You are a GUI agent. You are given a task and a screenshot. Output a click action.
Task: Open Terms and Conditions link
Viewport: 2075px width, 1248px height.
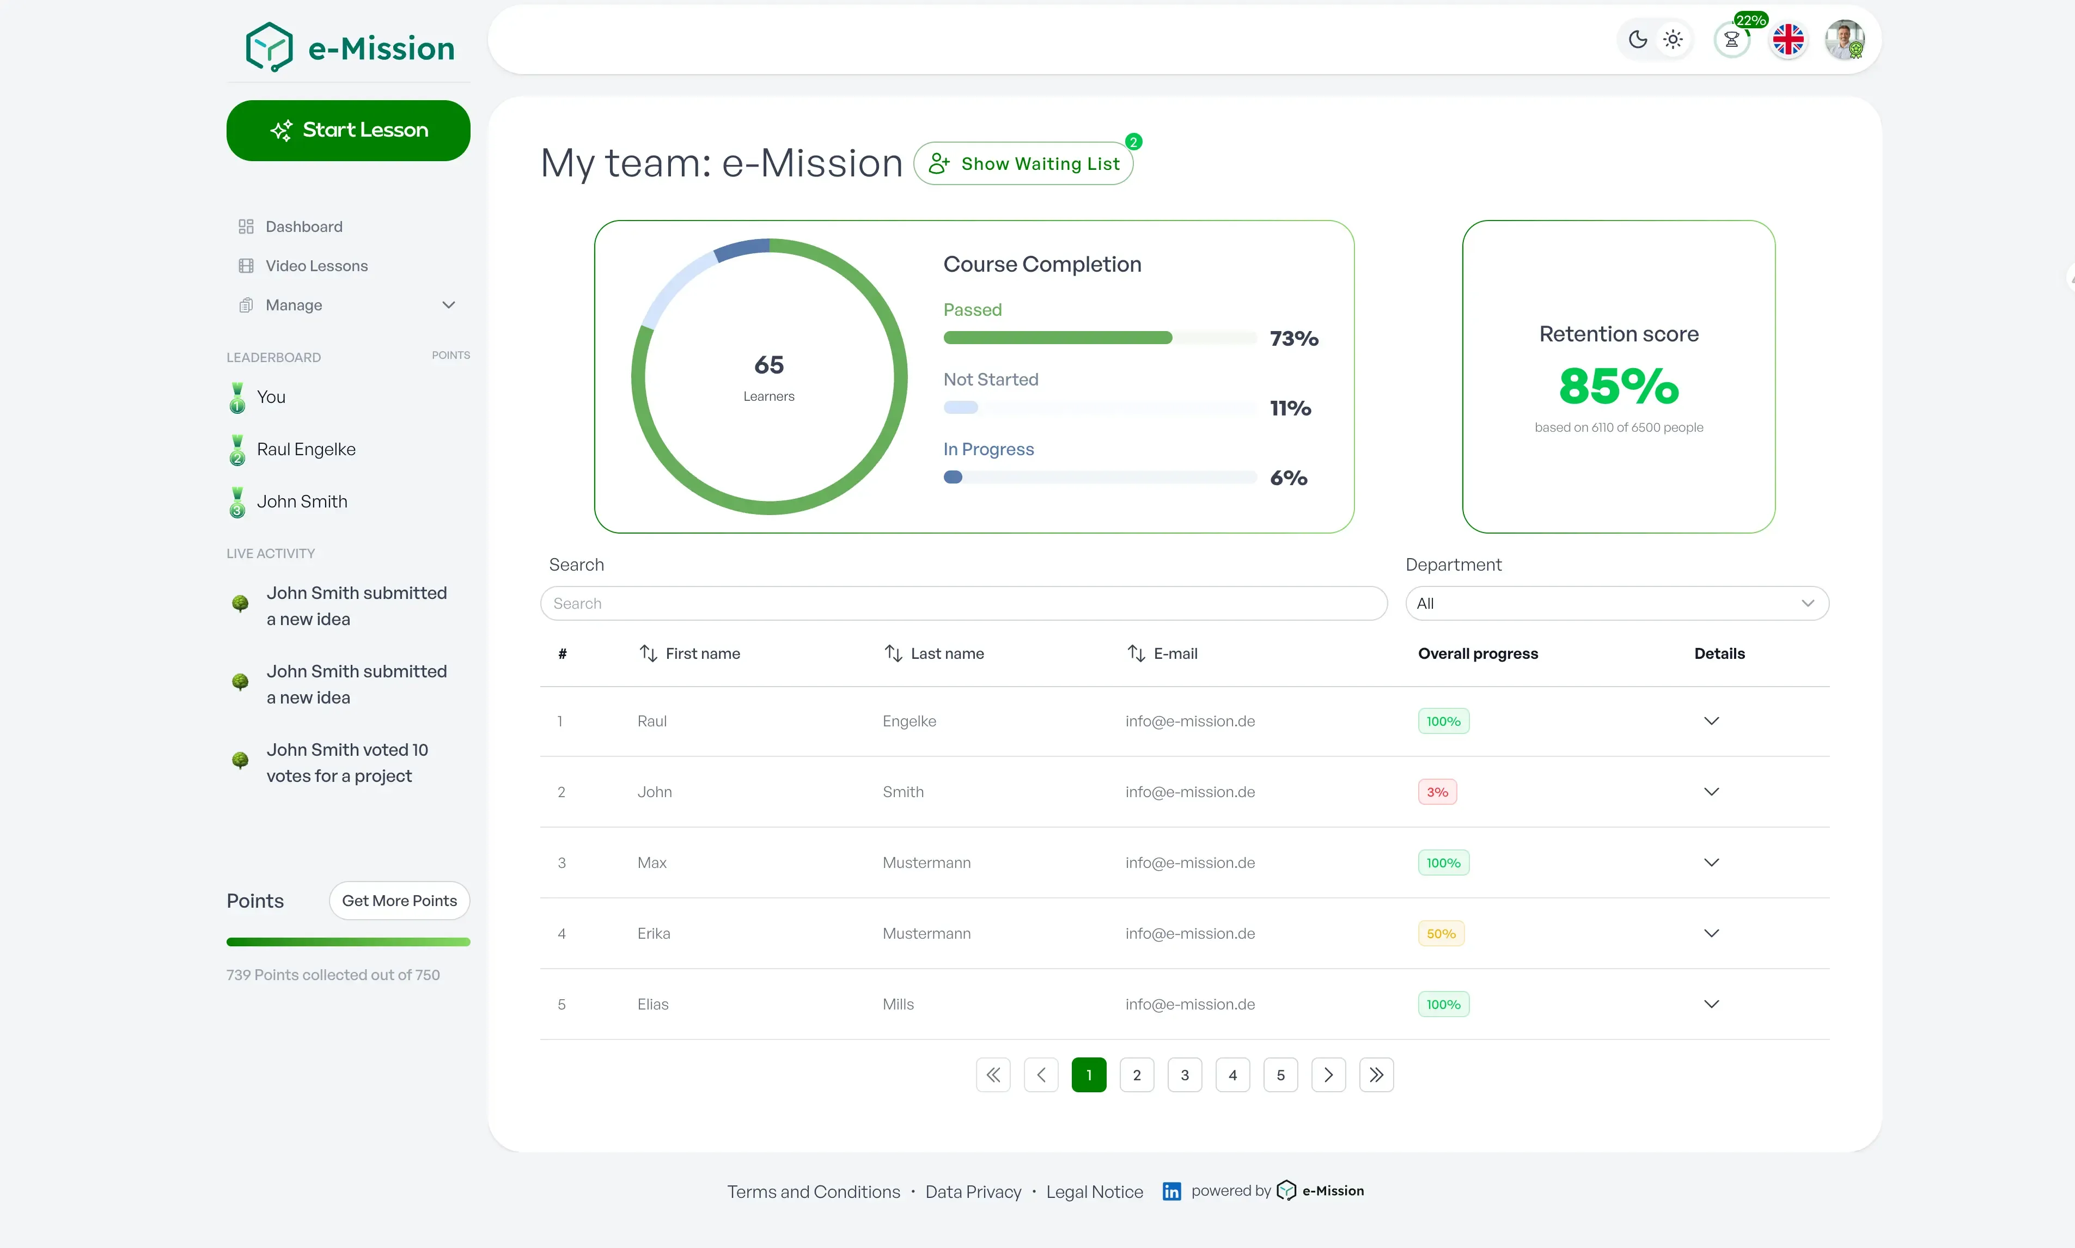pos(813,1192)
